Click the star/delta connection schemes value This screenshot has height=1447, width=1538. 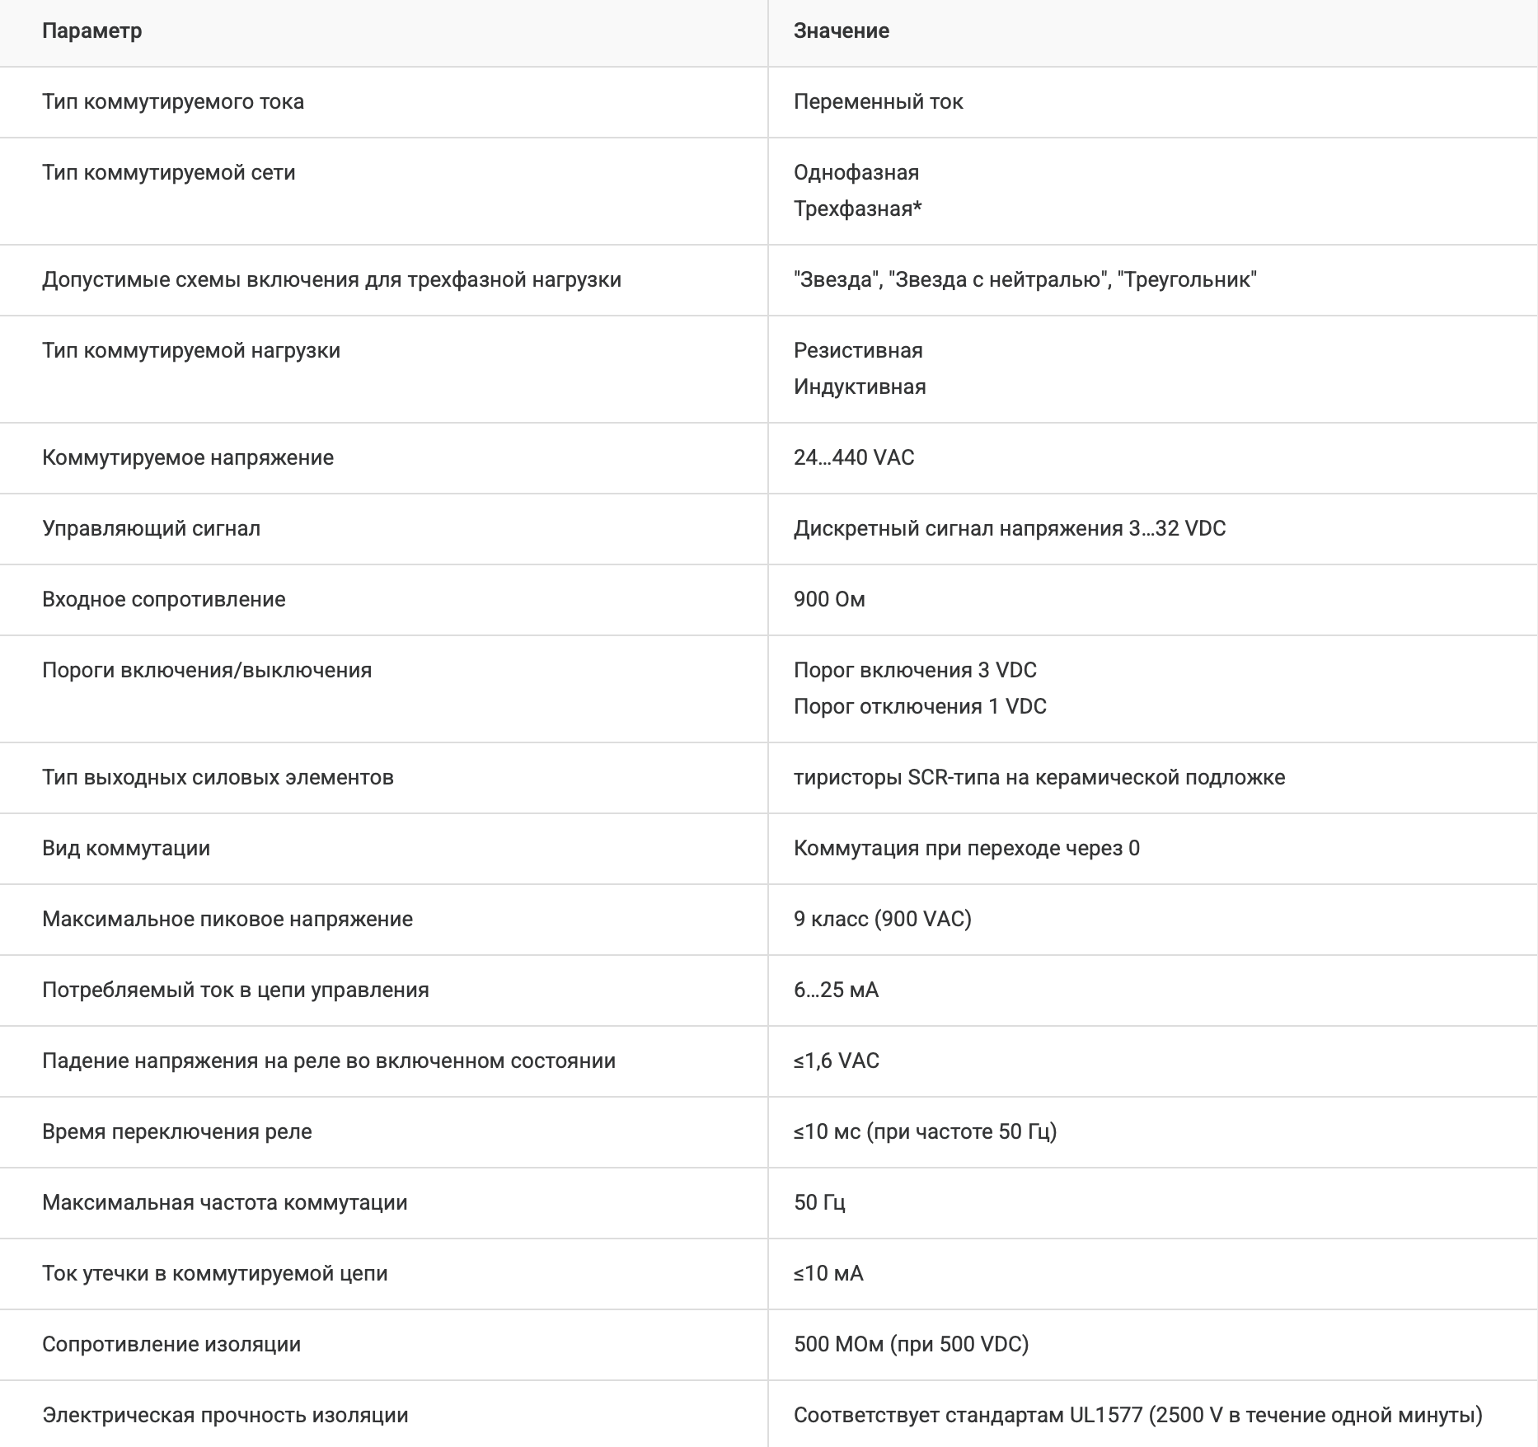click(x=1025, y=280)
